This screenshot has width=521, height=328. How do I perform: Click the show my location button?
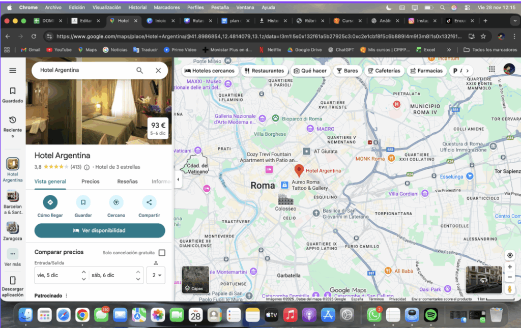[509, 255]
